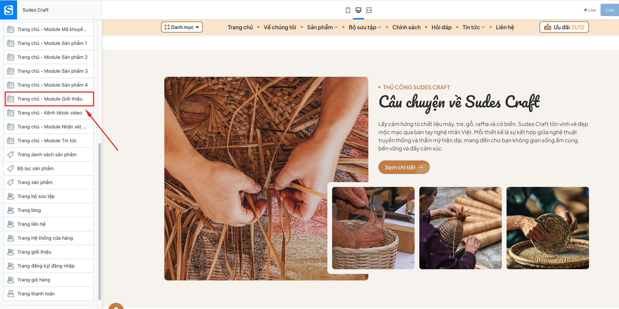Go to Trang chủ in the navigation
The height and width of the screenshot is (309, 619).
pos(240,27)
